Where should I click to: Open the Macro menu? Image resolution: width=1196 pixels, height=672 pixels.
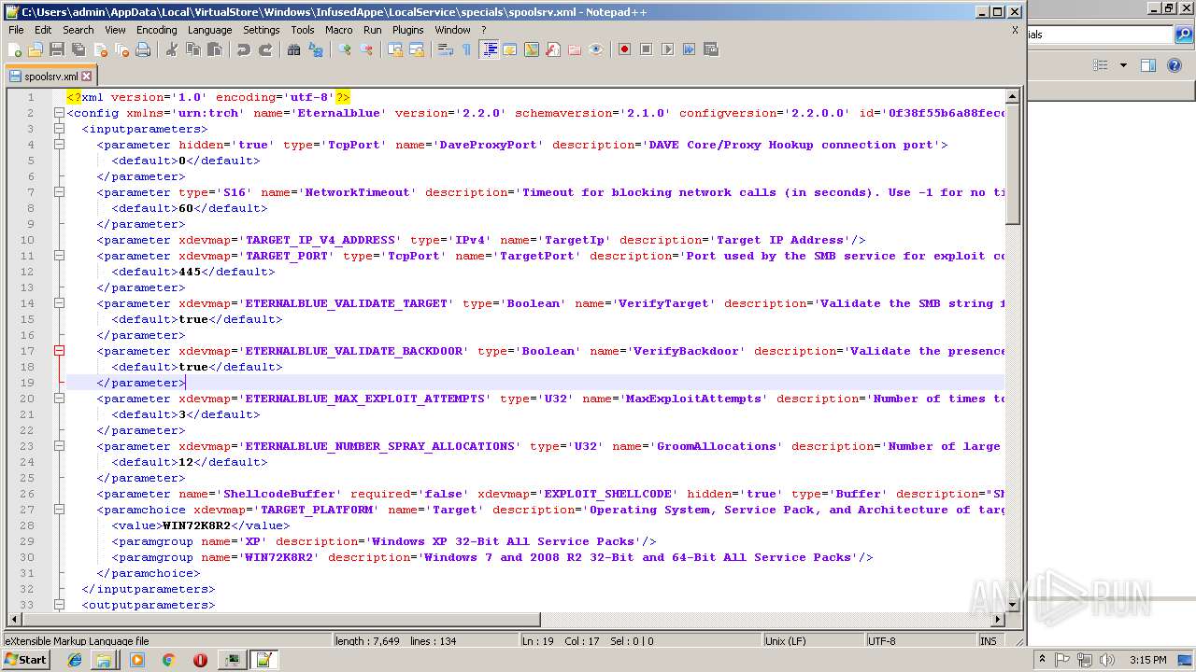(x=338, y=30)
